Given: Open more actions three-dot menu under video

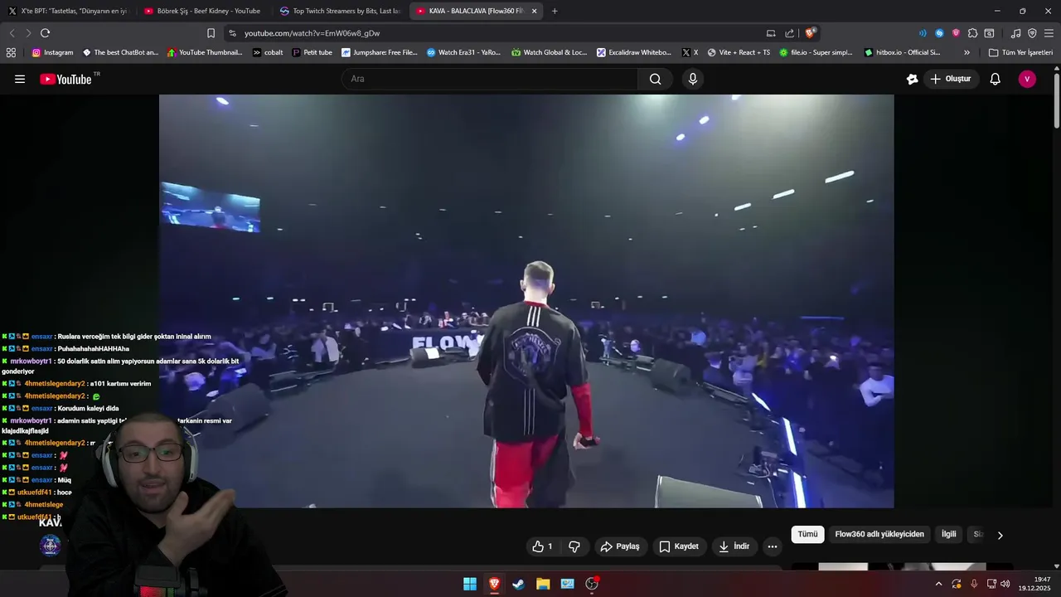Looking at the screenshot, I should pyautogui.click(x=773, y=546).
